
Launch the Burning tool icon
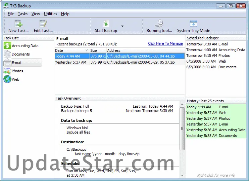point(159,24)
